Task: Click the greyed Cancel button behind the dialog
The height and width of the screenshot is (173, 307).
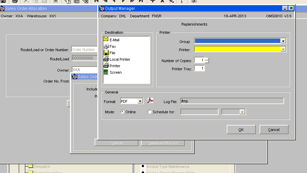Action: (116, 143)
